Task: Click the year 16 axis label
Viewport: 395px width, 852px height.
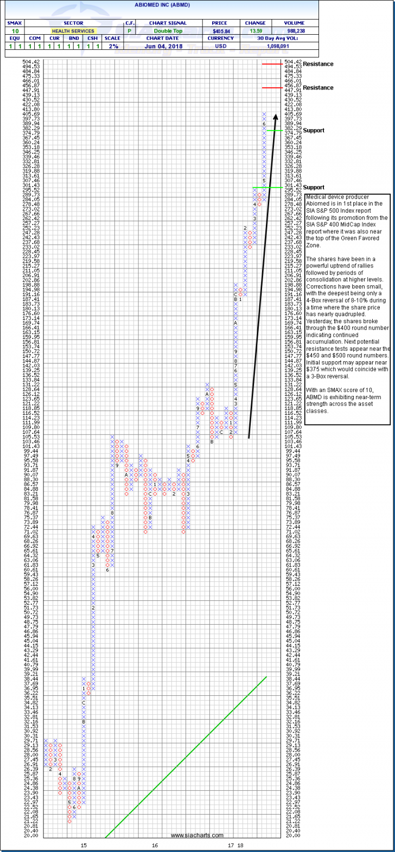Action: 155,845
